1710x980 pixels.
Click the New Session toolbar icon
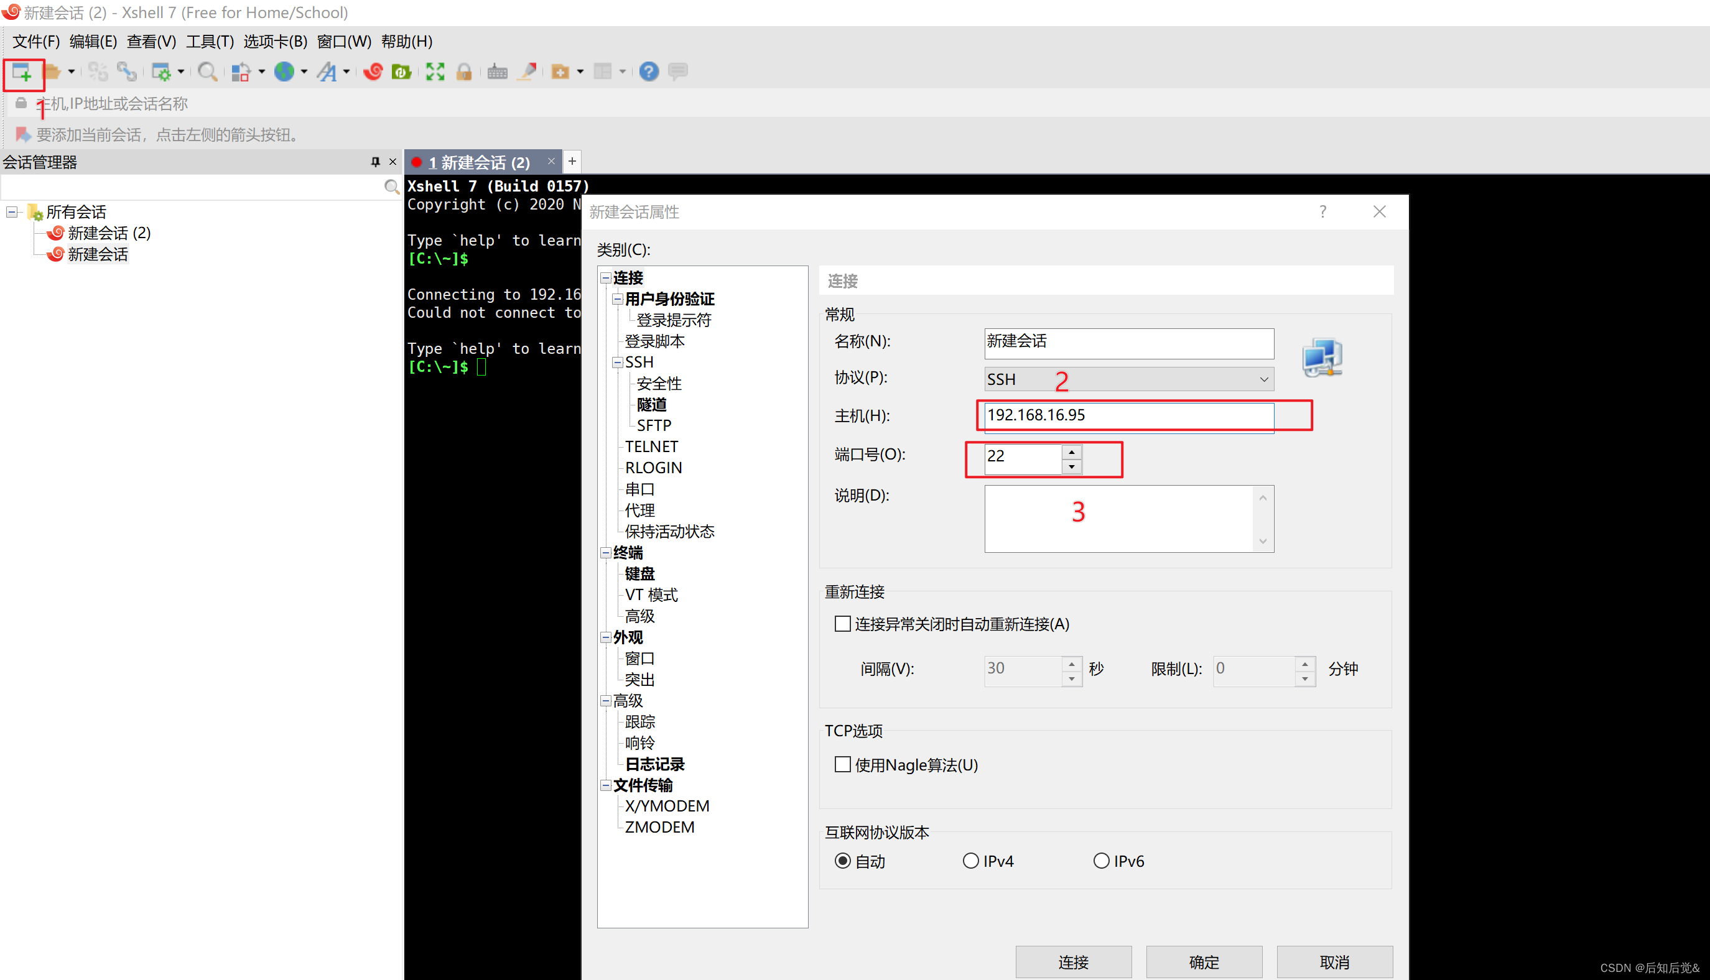[22, 72]
